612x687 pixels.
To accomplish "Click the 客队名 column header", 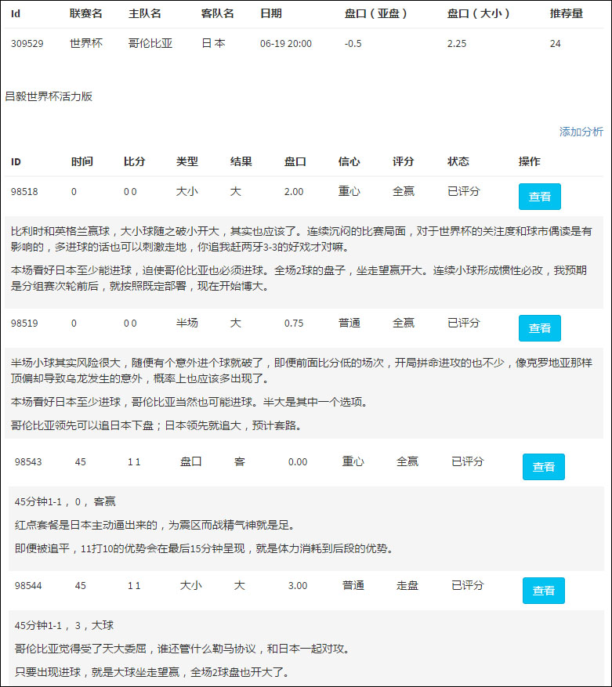I will click(217, 13).
